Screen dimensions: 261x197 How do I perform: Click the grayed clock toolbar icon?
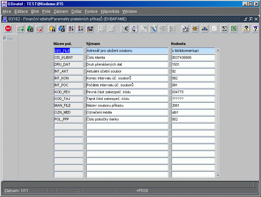(214, 29)
